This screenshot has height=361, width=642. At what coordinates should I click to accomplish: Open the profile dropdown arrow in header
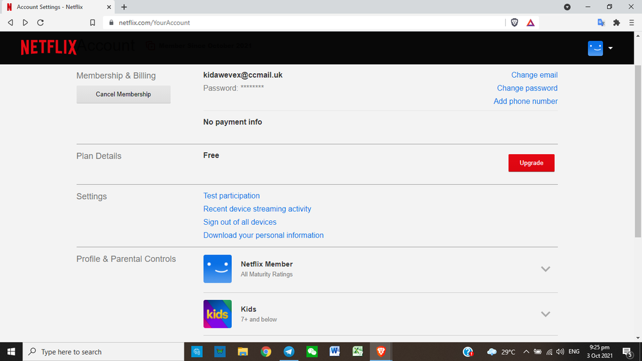pyautogui.click(x=611, y=48)
